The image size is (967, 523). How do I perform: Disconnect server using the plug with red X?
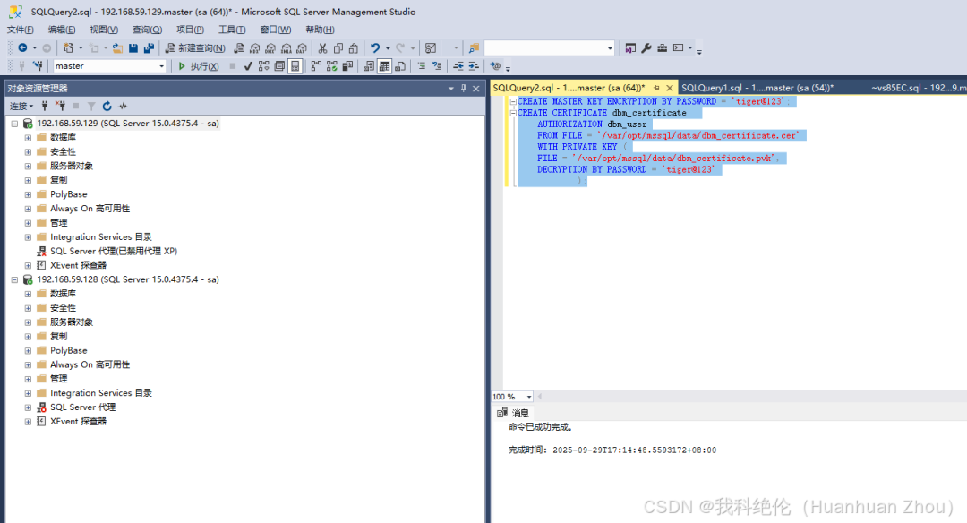(60, 106)
